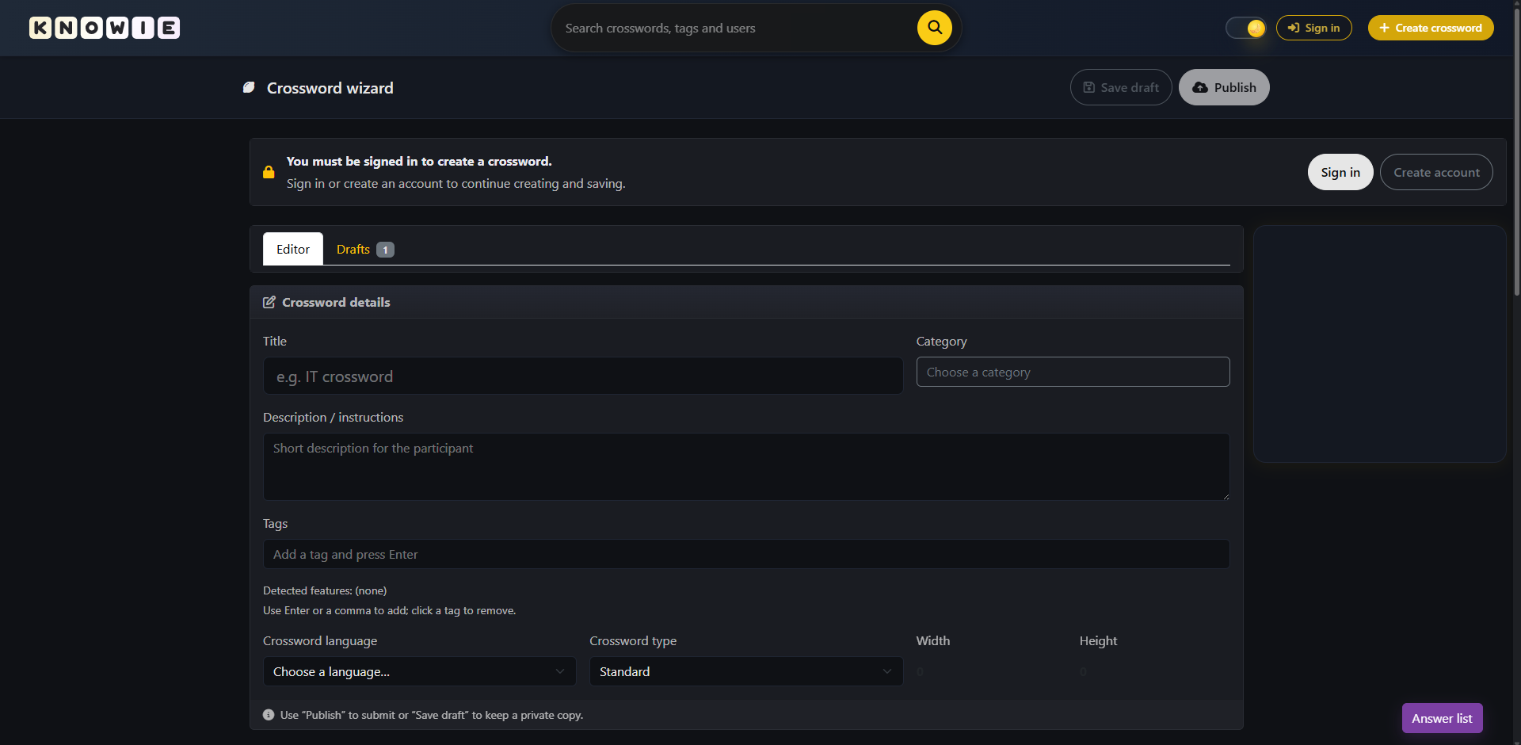Screen dimensions: 1521x745
Task: Click the pencil icon next to Crossword details
Action: click(269, 302)
